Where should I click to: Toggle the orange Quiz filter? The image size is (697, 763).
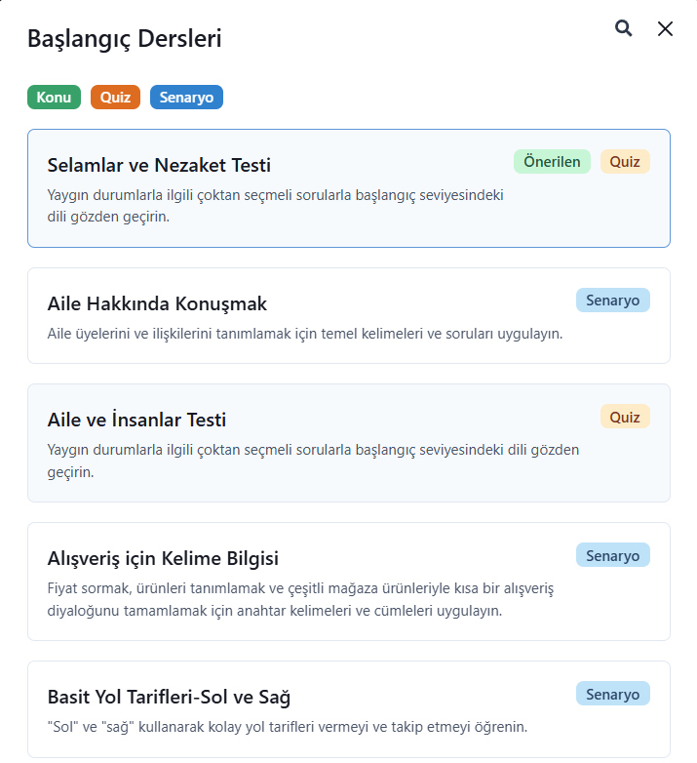[115, 98]
